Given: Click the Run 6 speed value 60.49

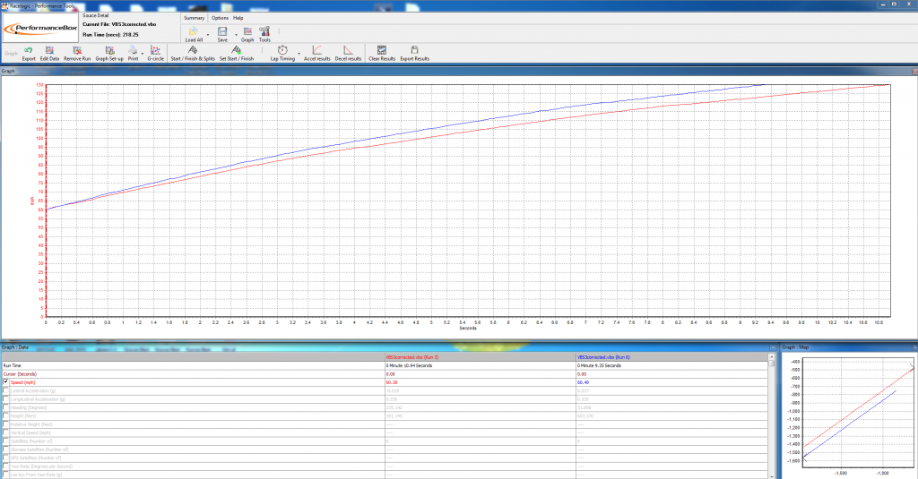Looking at the screenshot, I should point(583,382).
